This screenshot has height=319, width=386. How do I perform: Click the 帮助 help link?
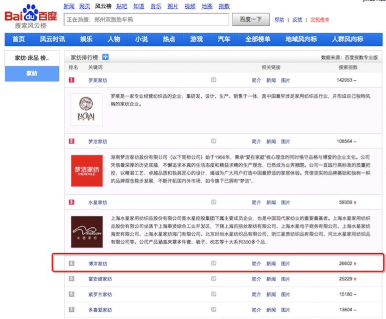[279, 20]
